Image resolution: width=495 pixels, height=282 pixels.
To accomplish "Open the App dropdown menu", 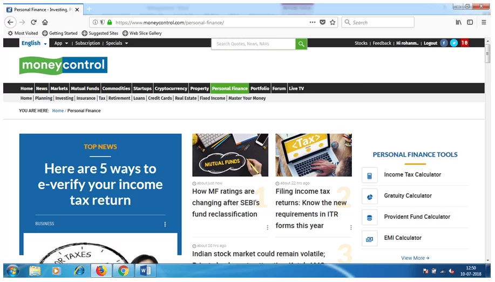I will click(x=61, y=43).
